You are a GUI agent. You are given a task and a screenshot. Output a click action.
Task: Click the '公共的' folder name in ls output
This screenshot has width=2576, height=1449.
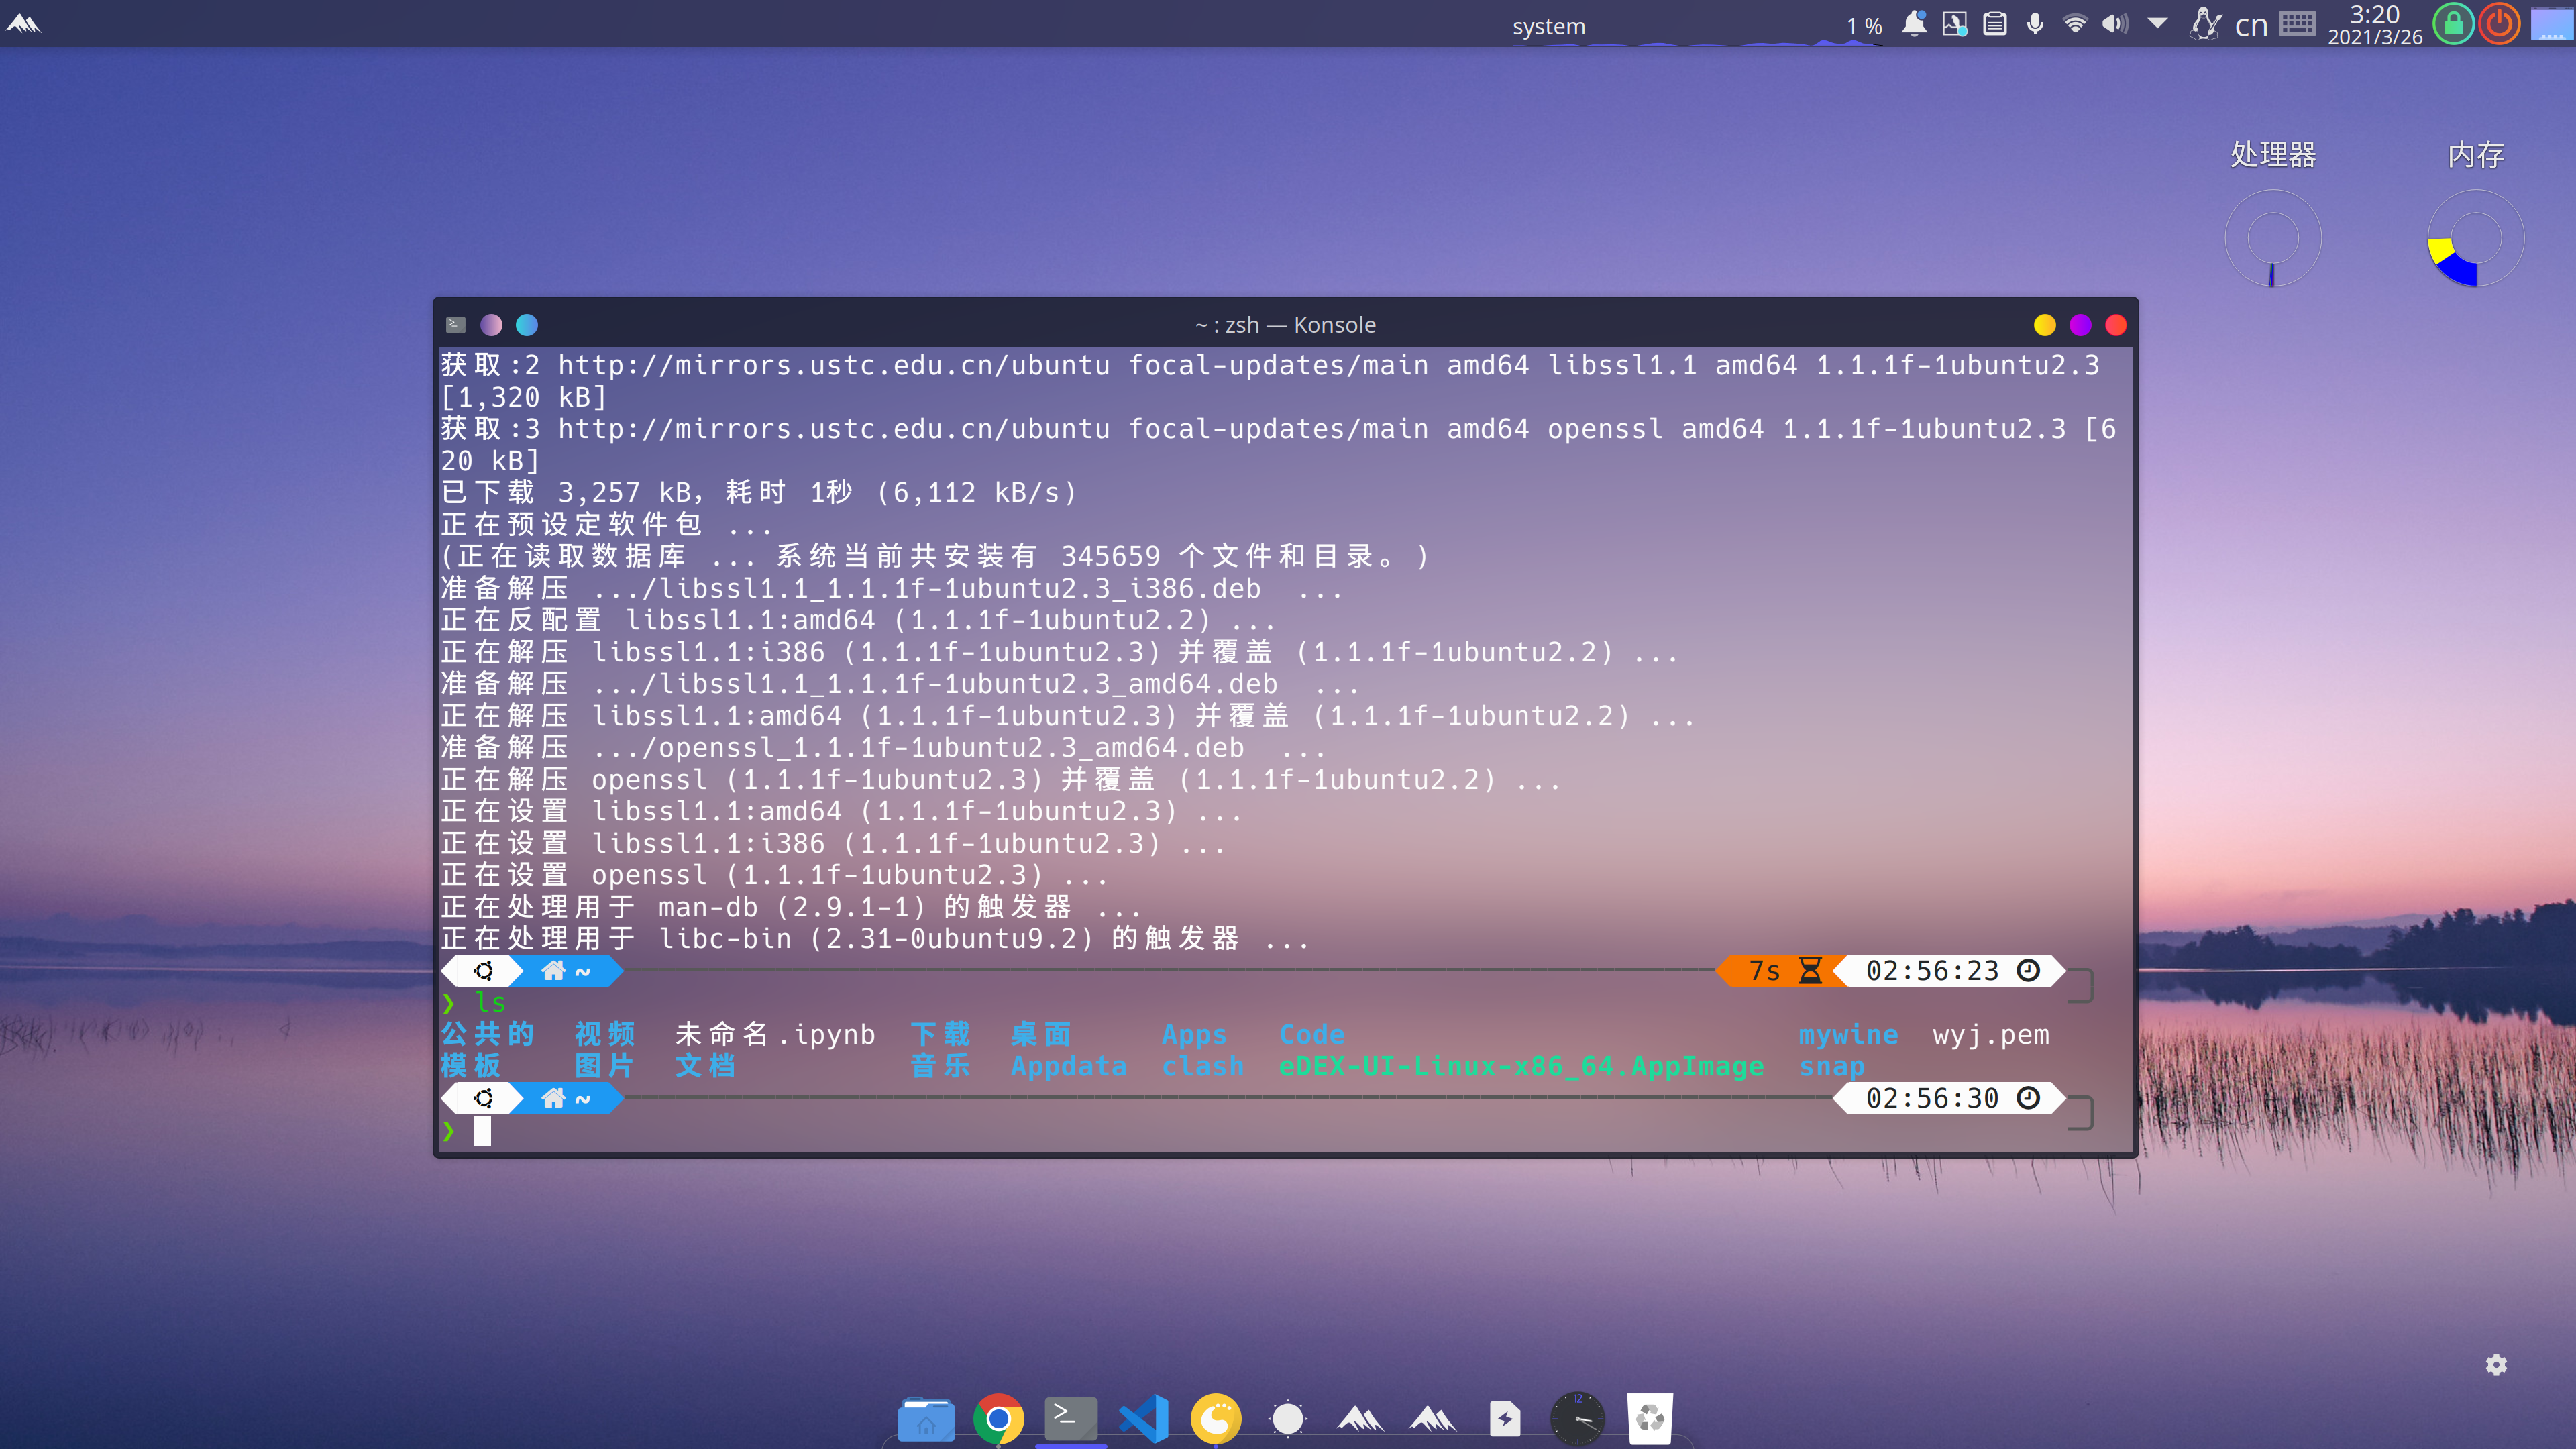[x=488, y=1034]
